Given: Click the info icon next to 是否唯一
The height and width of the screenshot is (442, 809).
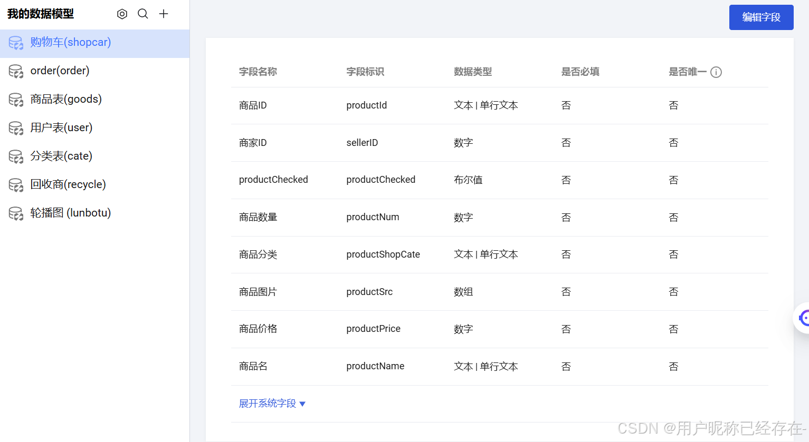Looking at the screenshot, I should click(716, 72).
